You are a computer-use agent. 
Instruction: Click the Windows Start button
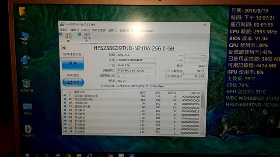click(27, 155)
